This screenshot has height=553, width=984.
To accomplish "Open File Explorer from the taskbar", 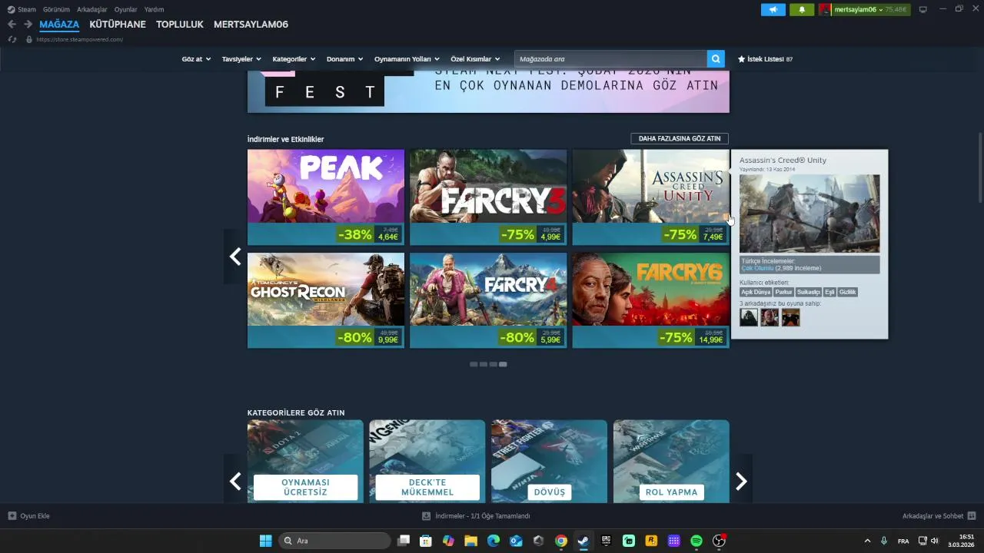I will [x=470, y=541].
